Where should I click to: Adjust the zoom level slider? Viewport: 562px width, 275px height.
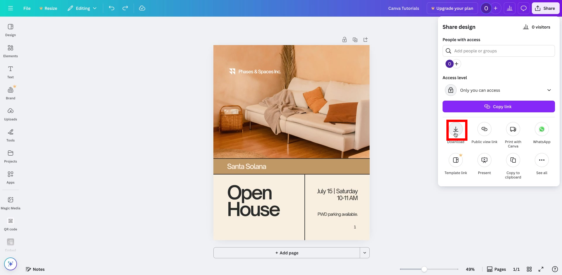(424, 269)
